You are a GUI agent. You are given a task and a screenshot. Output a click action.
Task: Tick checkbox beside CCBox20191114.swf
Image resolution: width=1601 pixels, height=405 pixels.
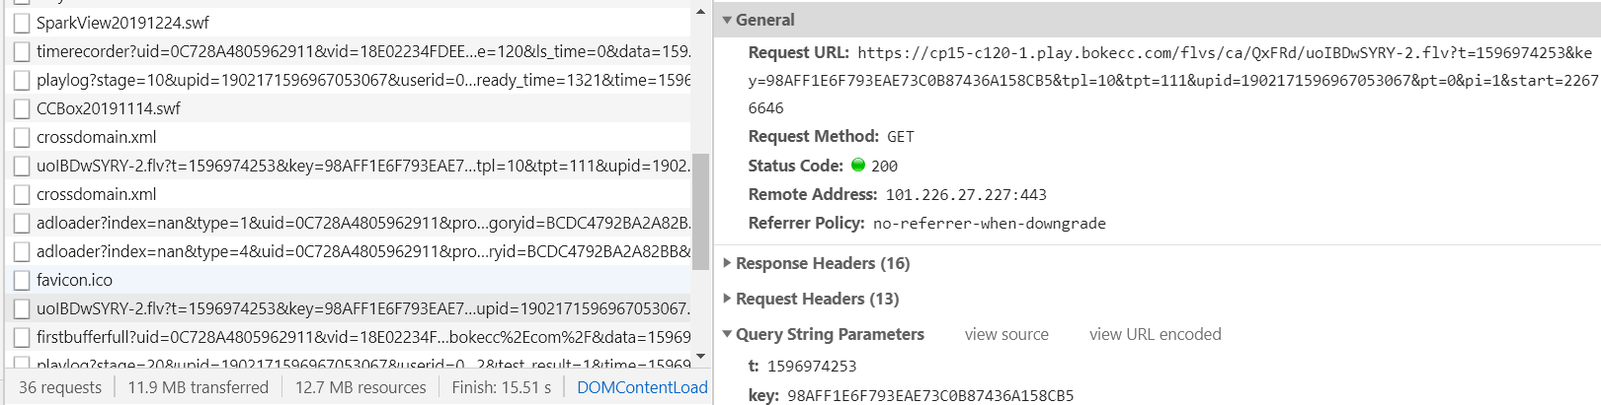(x=22, y=108)
